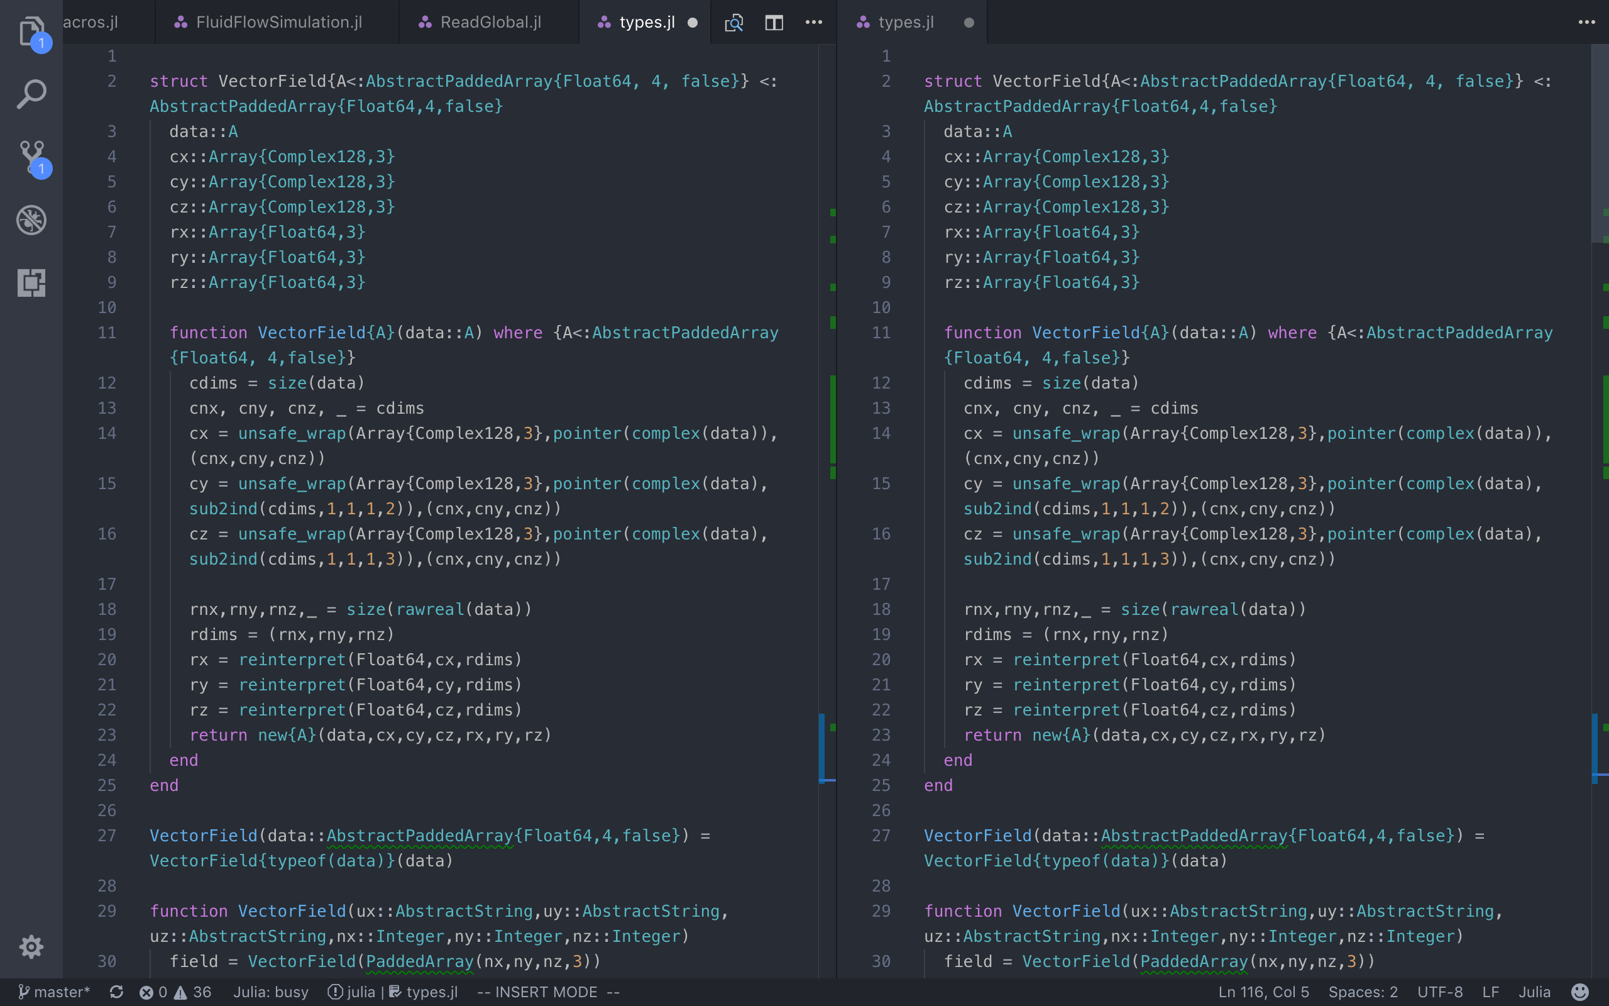Open the errors and warnings count
This screenshot has height=1006, width=1609.
175,992
